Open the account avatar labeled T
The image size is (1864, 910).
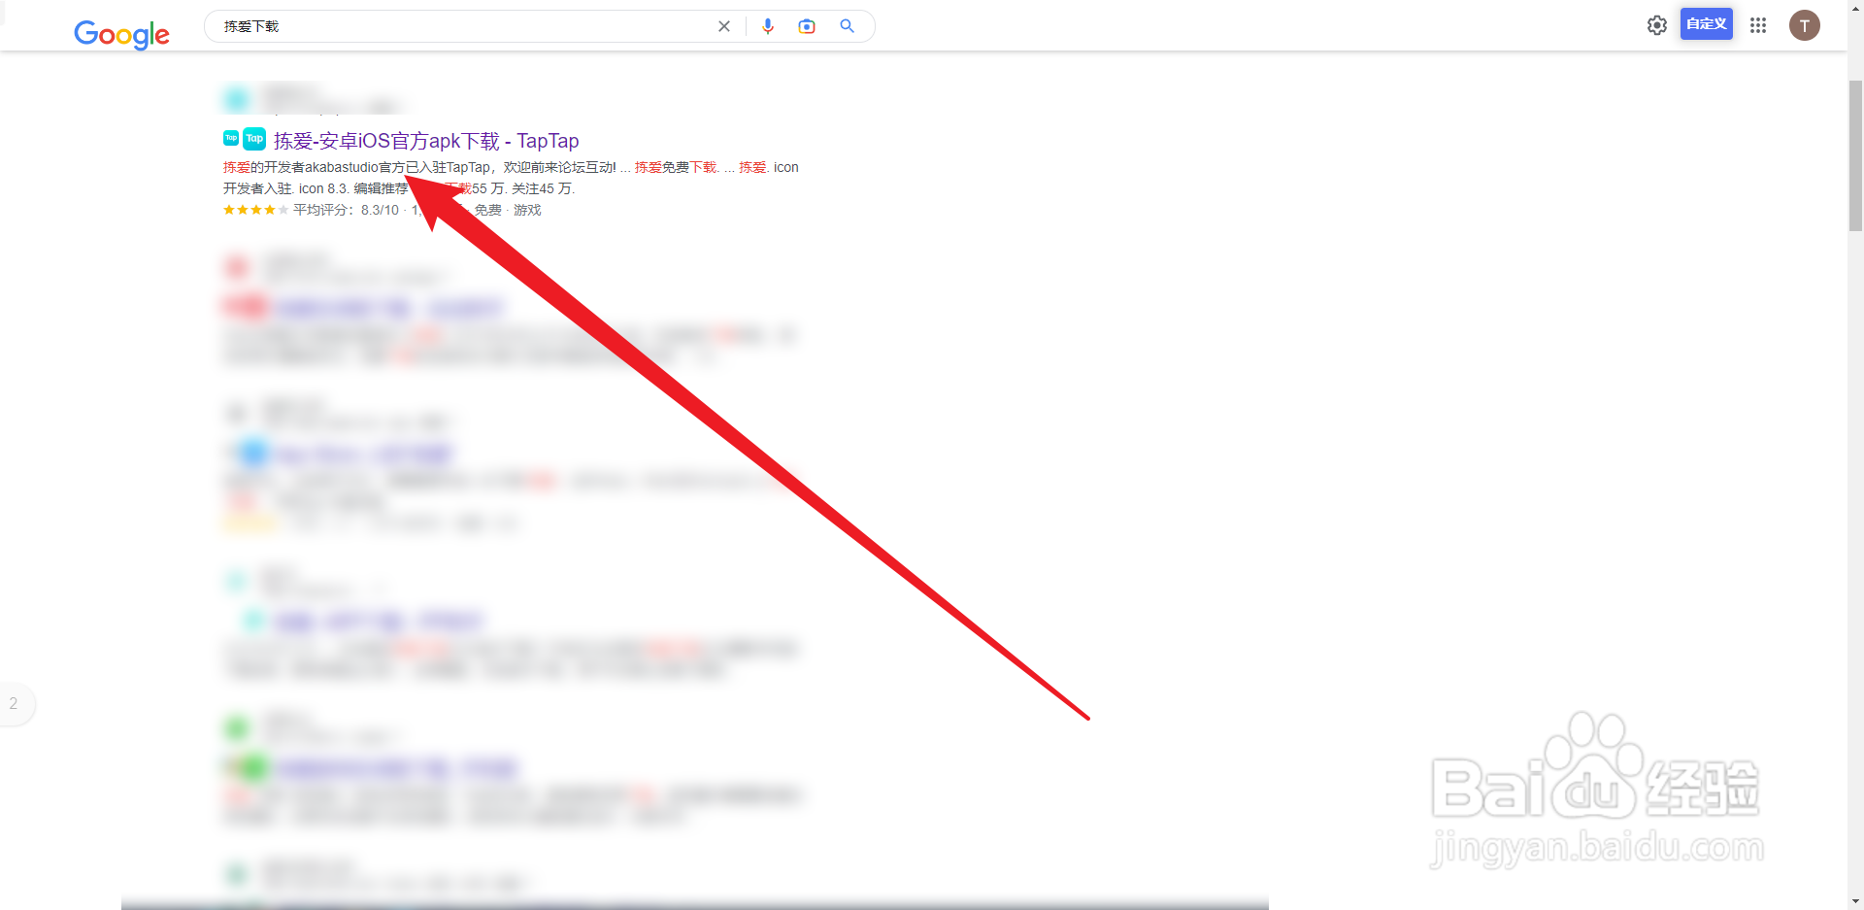click(x=1805, y=25)
